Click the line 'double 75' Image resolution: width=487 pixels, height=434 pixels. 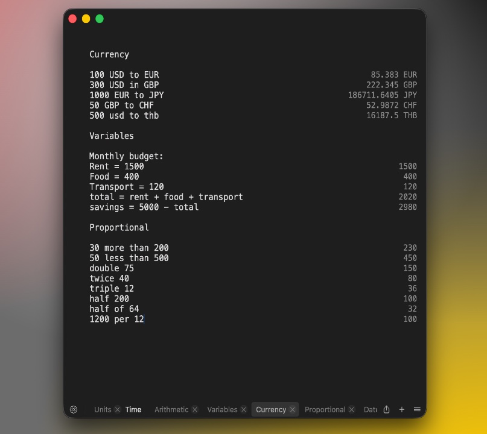coord(112,268)
